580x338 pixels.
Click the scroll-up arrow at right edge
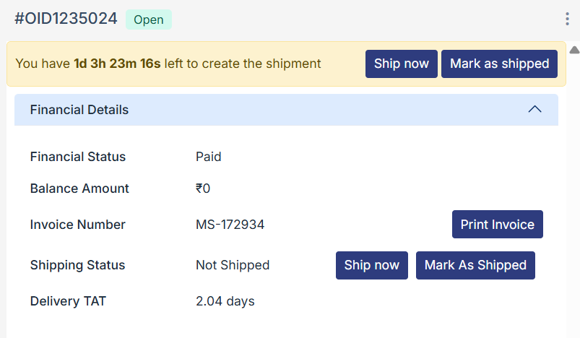click(574, 50)
